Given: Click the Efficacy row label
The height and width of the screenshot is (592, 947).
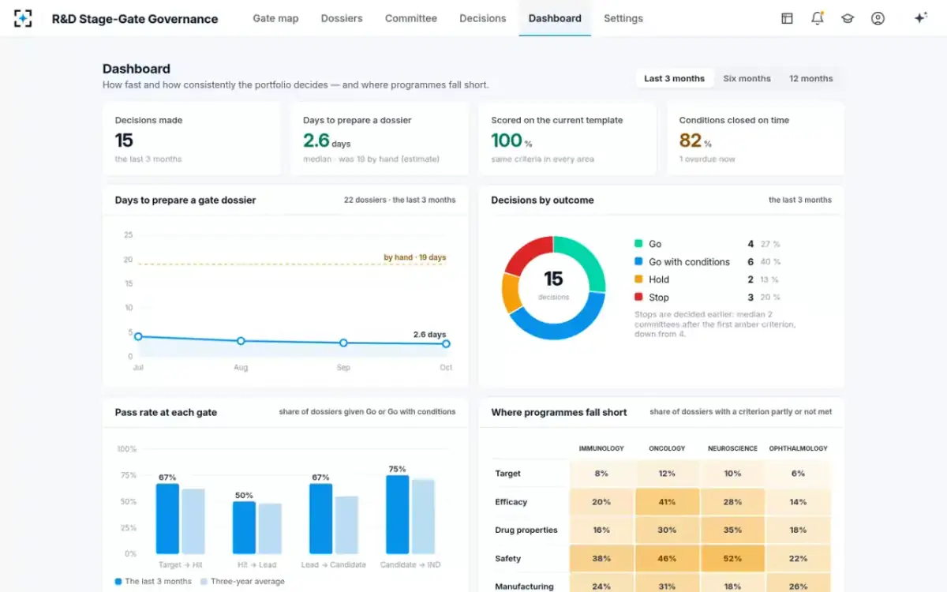Looking at the screenshot, I should [511, 502].
